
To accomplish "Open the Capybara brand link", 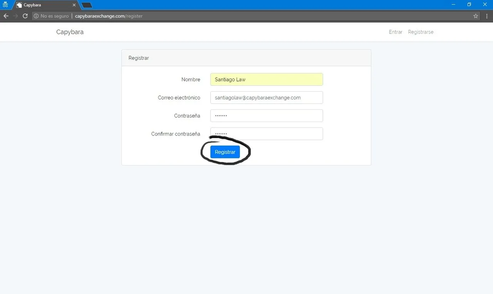I will click(70, 32).
